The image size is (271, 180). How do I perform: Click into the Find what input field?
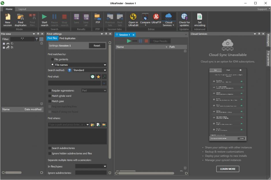pos(74,83)
